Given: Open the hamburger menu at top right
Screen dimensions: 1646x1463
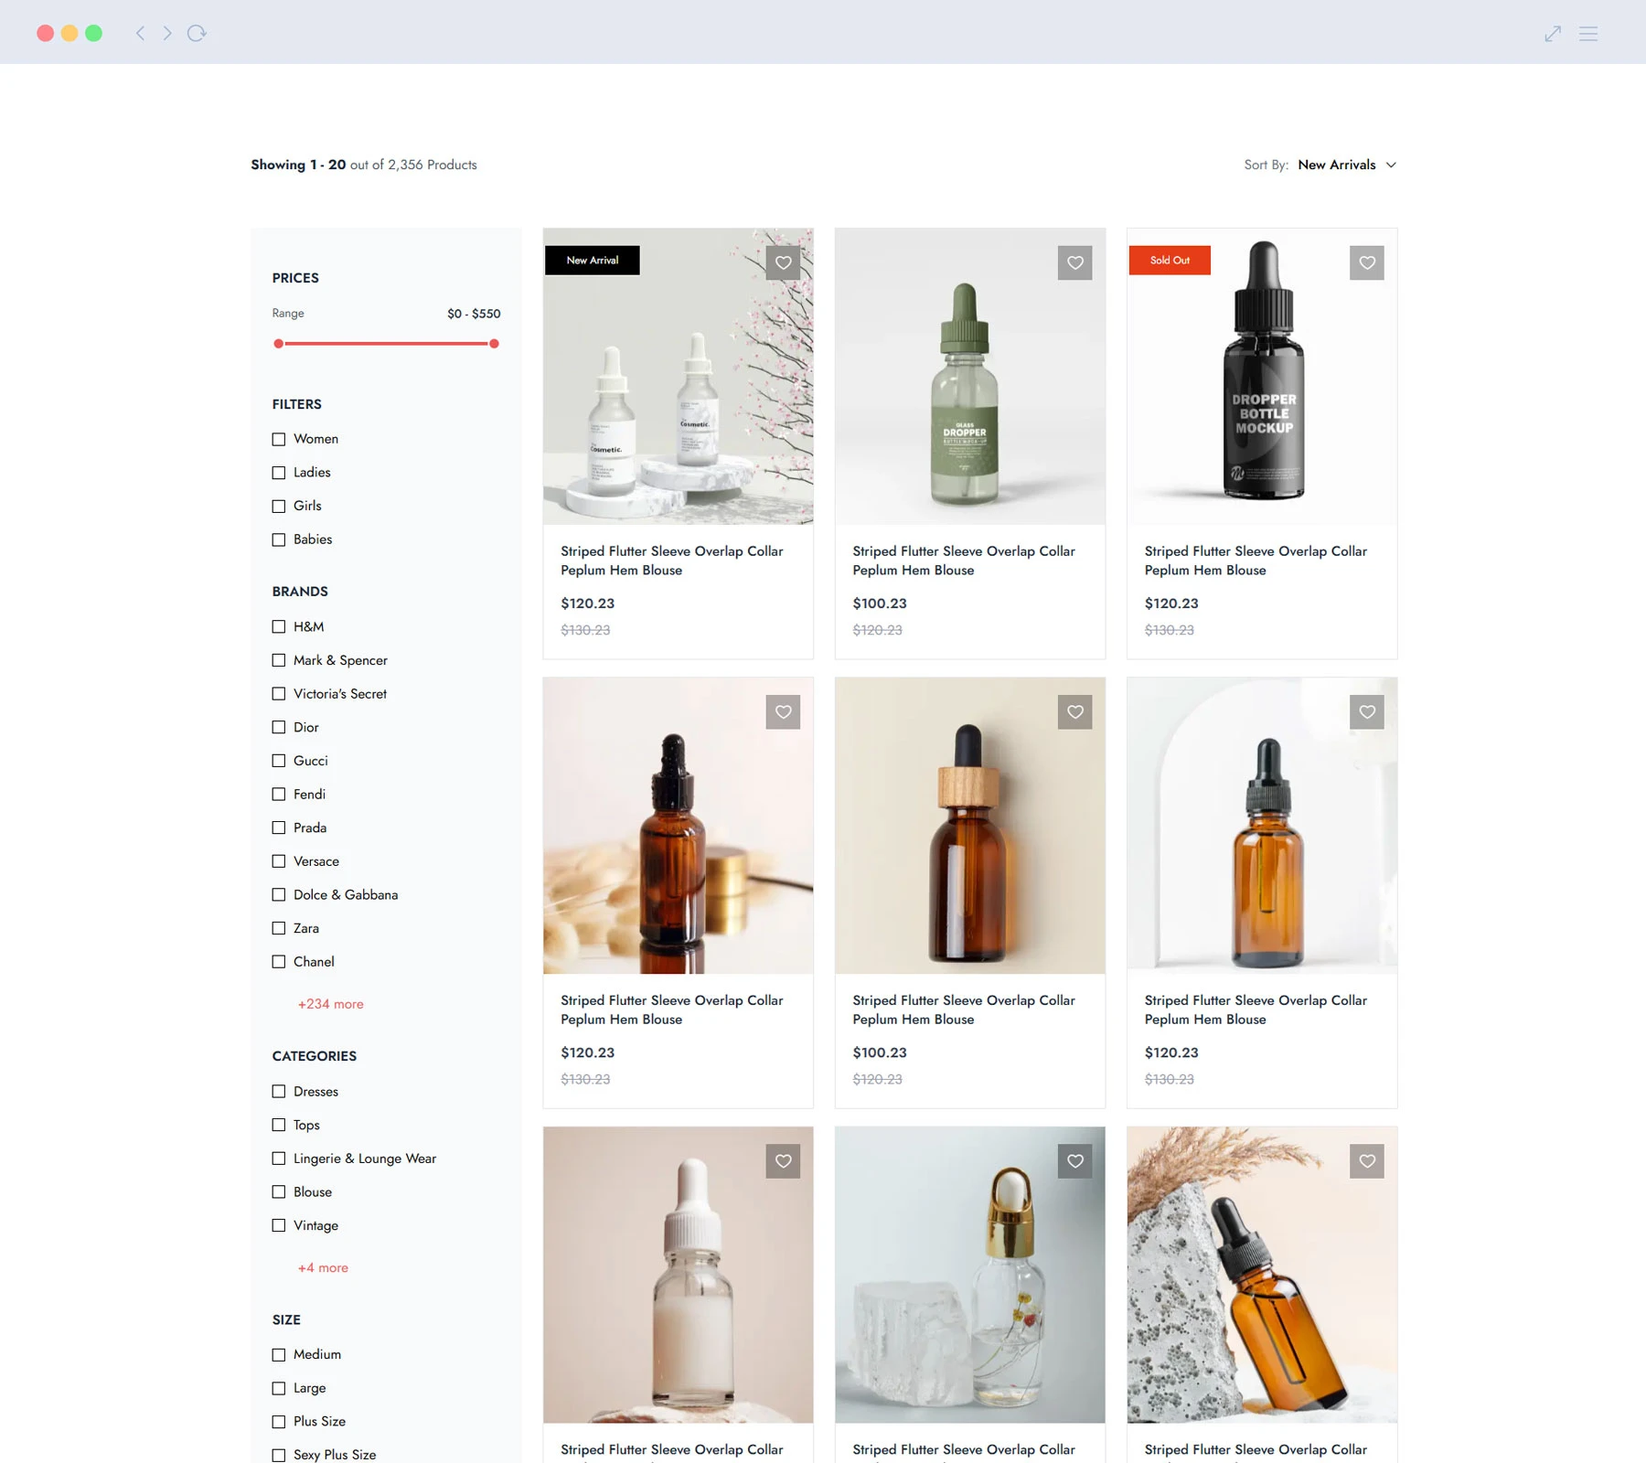Looking at the screenshot, I should point(1588,33).
